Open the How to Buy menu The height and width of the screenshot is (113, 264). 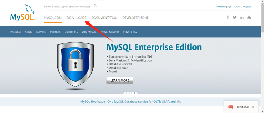(130, 32)
